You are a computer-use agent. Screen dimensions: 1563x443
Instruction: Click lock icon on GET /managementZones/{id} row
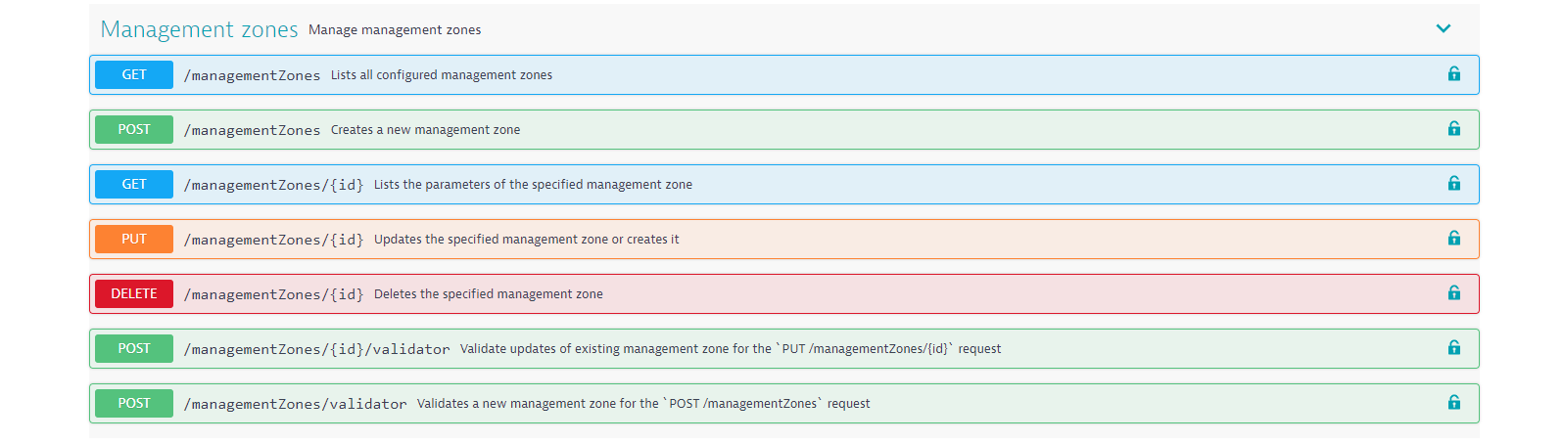click(x=1454, y=184)
